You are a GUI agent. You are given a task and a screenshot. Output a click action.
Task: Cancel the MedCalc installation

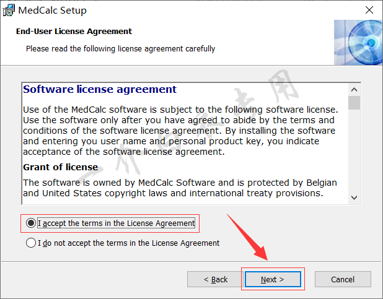(343, 279)
